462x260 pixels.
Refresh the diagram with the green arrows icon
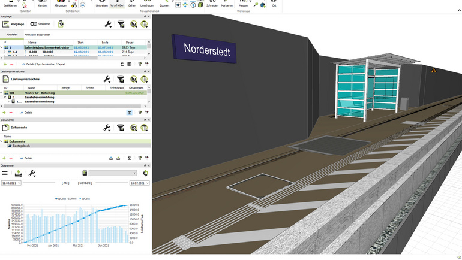click(x=146, y=173)
